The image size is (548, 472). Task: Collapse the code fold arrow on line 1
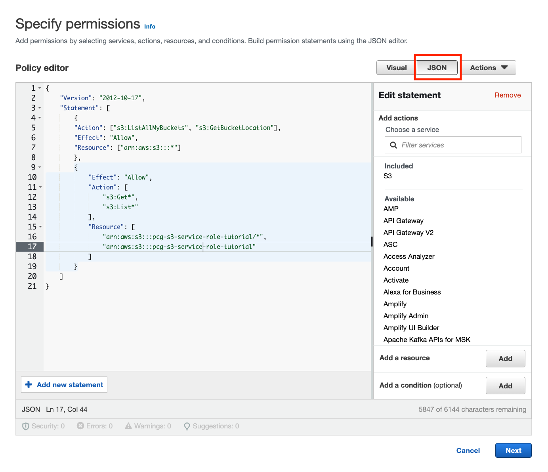click(x=40, y=88)
